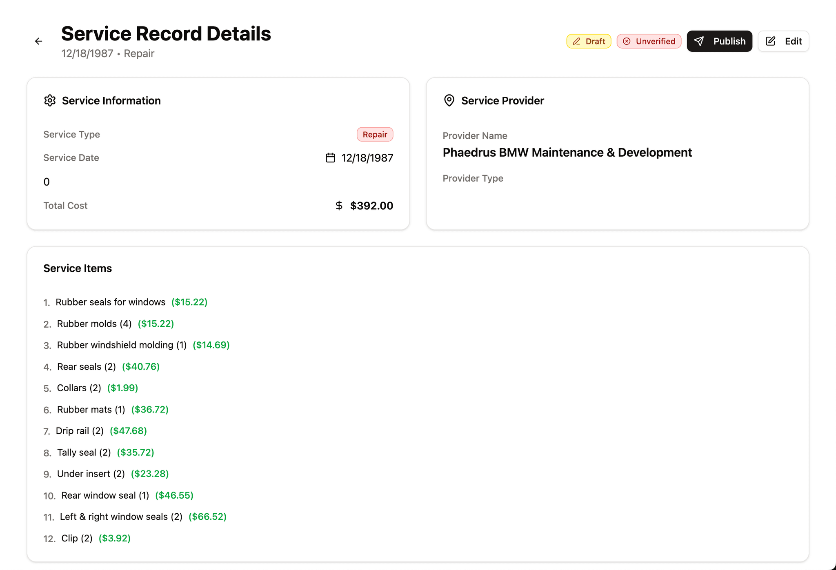Click the Unverified status badge
Image resolution: width=836 pixels, height=570 pixels.
click(649, 41)
